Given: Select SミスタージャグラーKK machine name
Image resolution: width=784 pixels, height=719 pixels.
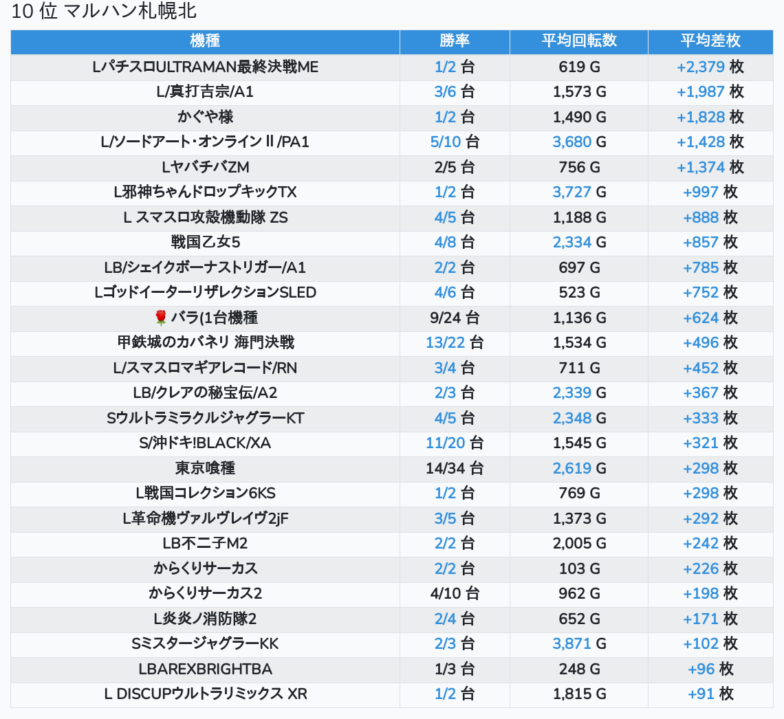Looking at the screenshot, I should point(205,643).
